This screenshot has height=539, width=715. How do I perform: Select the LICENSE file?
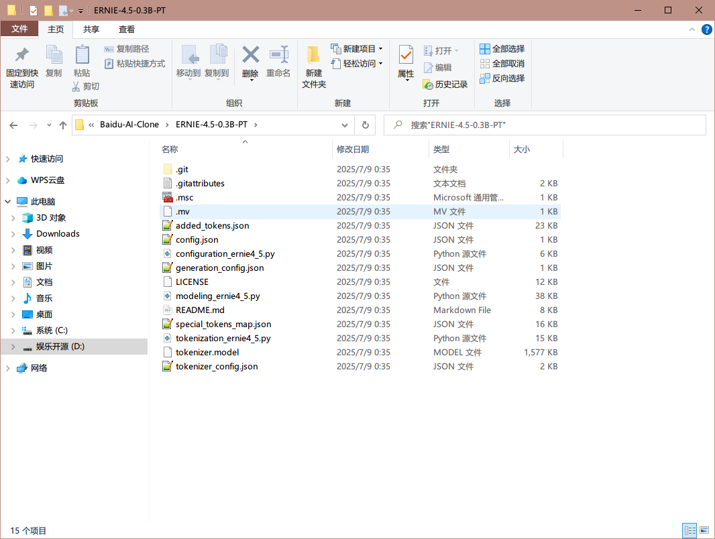360,282
